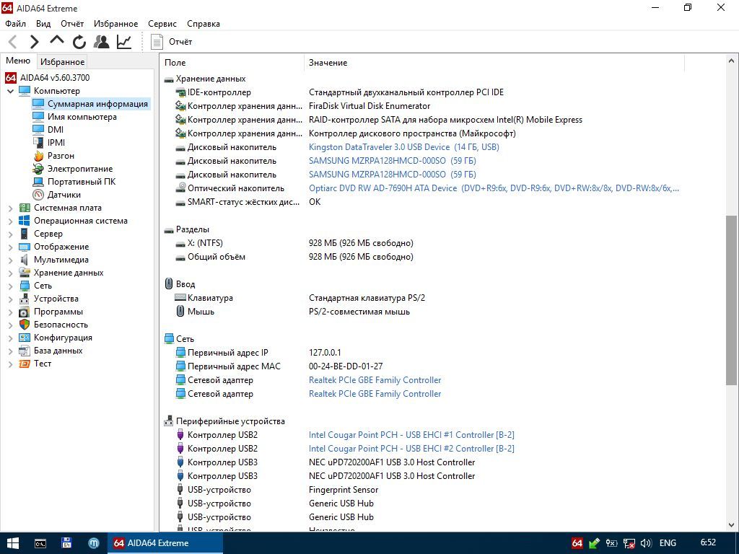Click the vertical scrollbar down arrow
739x554 pixels.
[x=732, y=525]
